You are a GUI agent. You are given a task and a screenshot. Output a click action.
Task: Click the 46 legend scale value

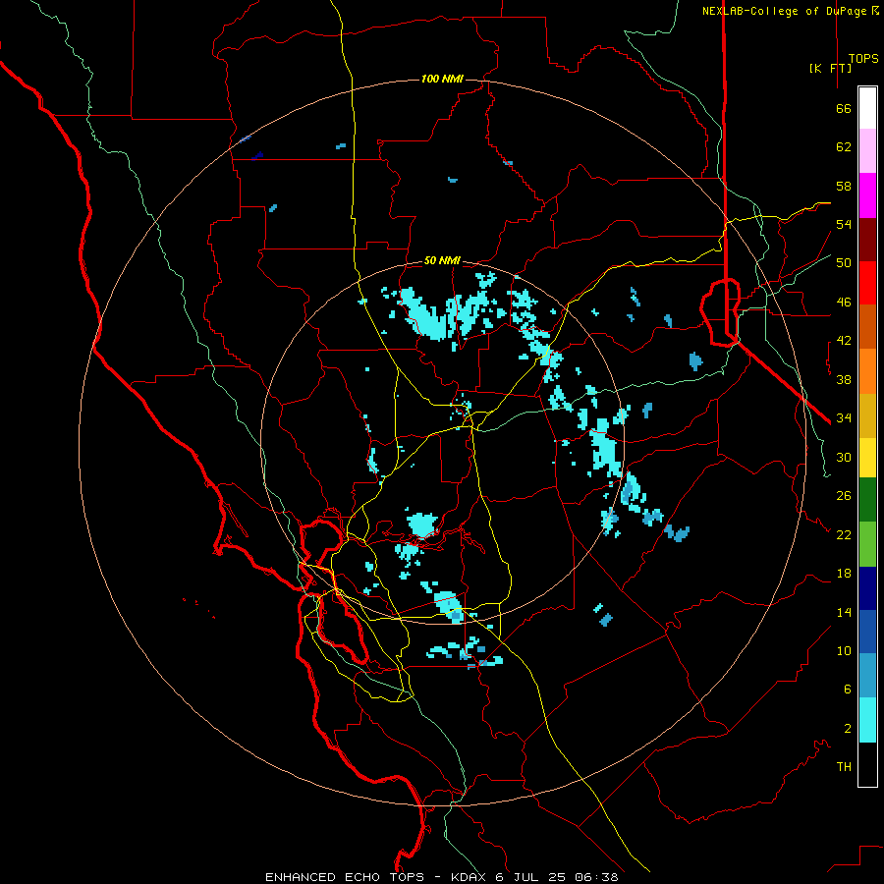pos(844,303)
